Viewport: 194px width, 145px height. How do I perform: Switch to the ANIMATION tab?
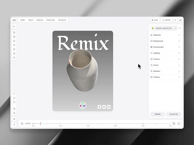[173, 114]
